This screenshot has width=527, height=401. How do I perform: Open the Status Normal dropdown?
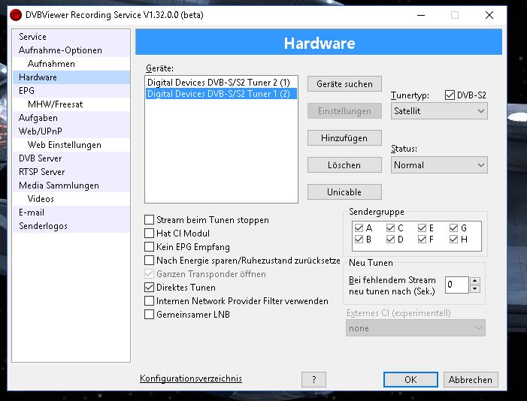pos(439,165)
